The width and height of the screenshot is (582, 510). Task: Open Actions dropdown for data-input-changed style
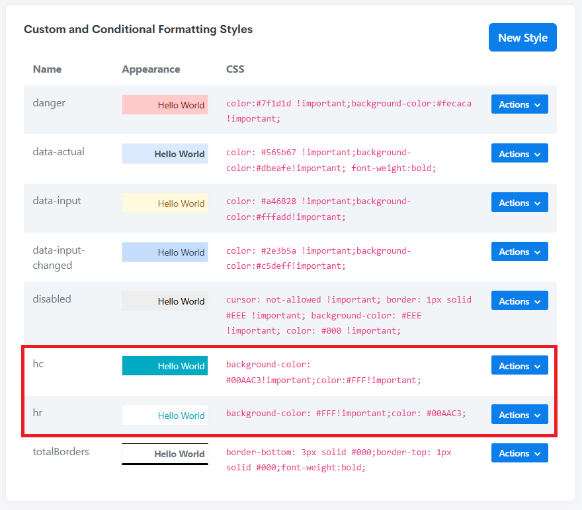coord(519,252)
